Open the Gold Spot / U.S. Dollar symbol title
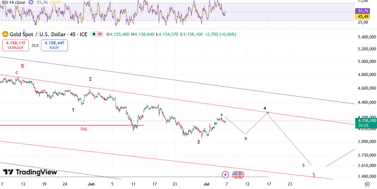 pos(48,34)
